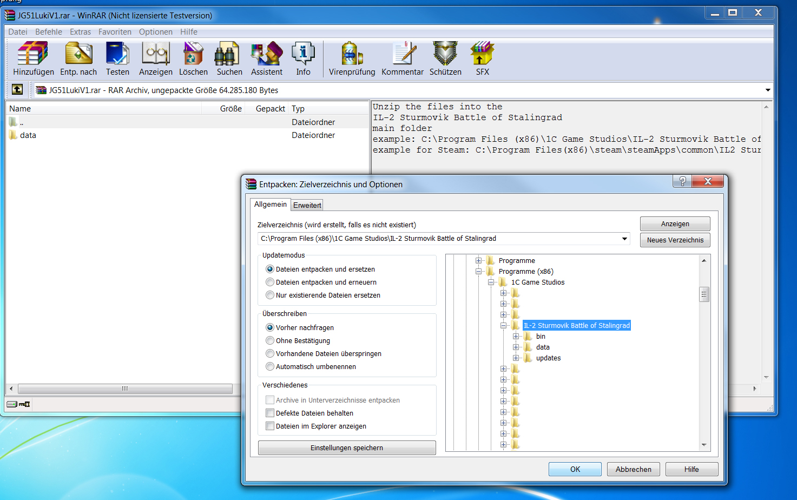Click the updates folder icon in tree
The width and height of the screenshot is (797, 500).
(528, 358)
